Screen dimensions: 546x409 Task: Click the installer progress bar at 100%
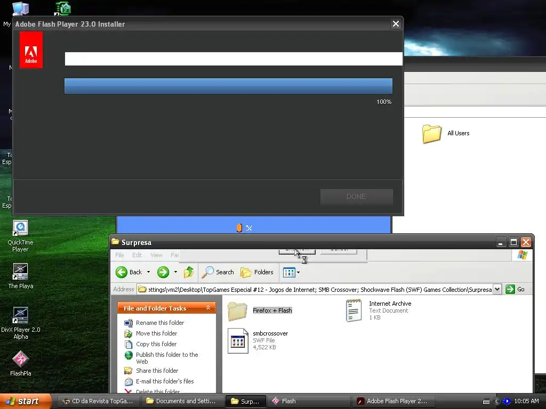pyautogui.click(x=228, y=86)
